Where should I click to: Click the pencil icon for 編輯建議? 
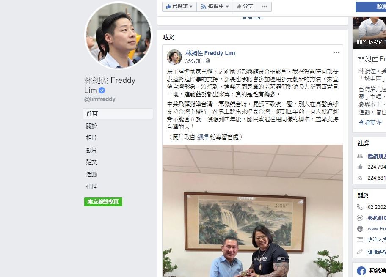pyautogui.click(x=360, y=252)
